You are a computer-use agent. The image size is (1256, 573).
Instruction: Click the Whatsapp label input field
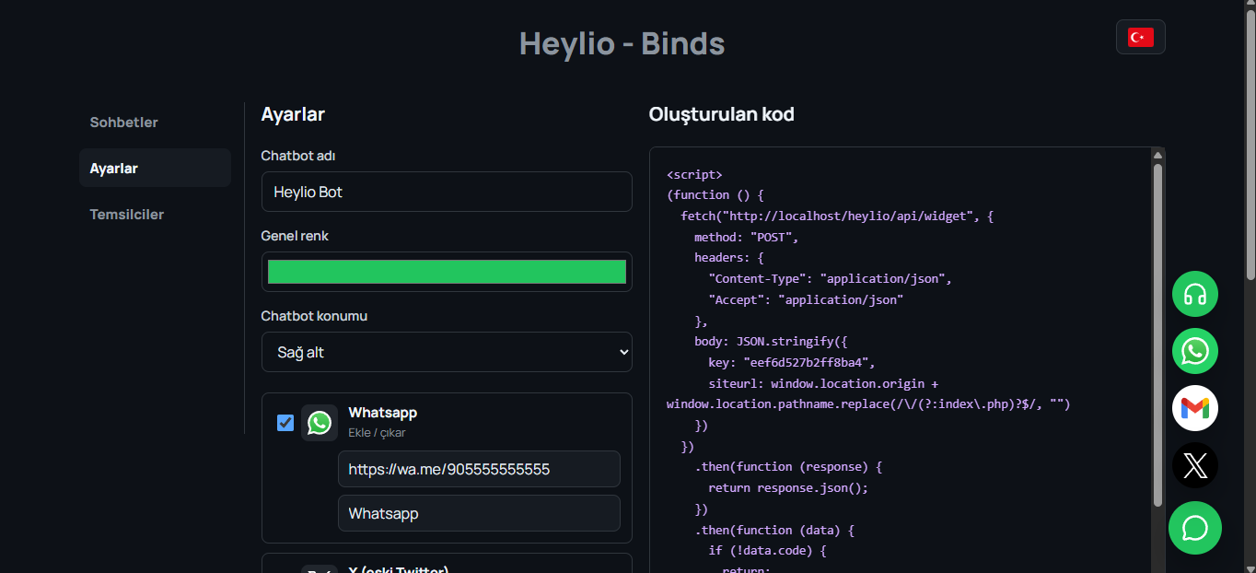click(x=479, y=513)
